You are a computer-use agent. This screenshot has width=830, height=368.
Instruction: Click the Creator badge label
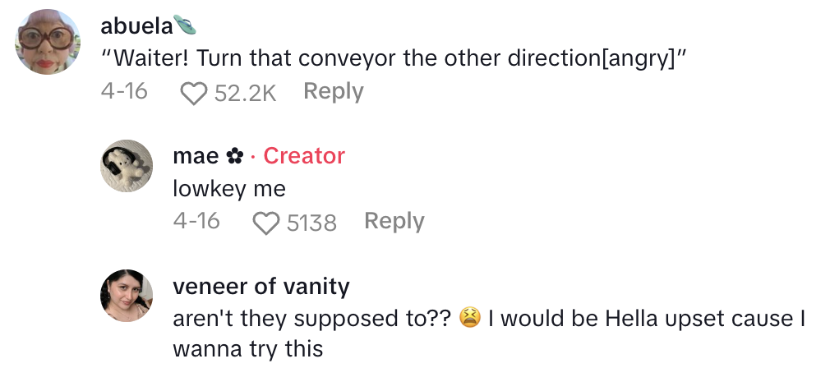(x=304, y=156)
